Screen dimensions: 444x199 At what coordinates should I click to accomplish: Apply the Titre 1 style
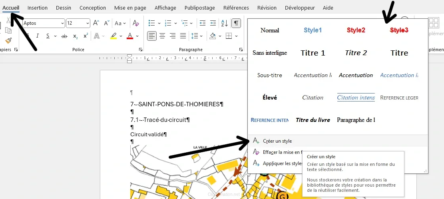point(313,53)
